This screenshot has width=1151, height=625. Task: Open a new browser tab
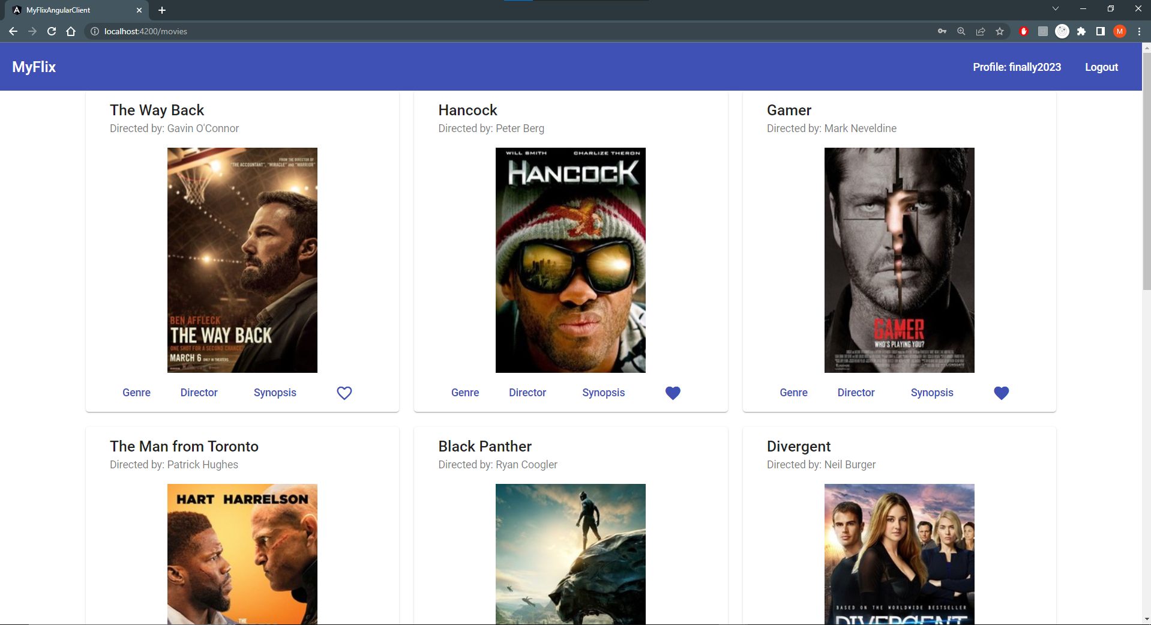coord(162,10)
